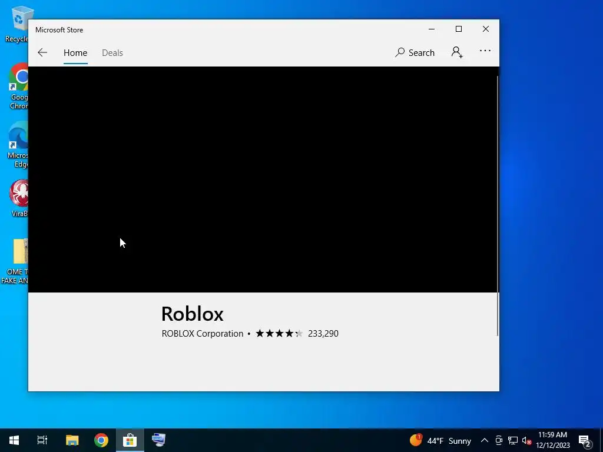This screenshot has width=603, height=452.
Task: Click the computer monitor taskbar app icon
Action: 158,440
